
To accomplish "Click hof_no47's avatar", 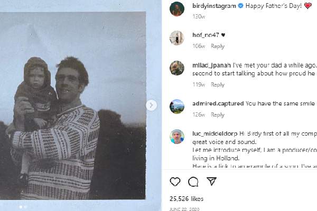I will [x=177, y=38].
